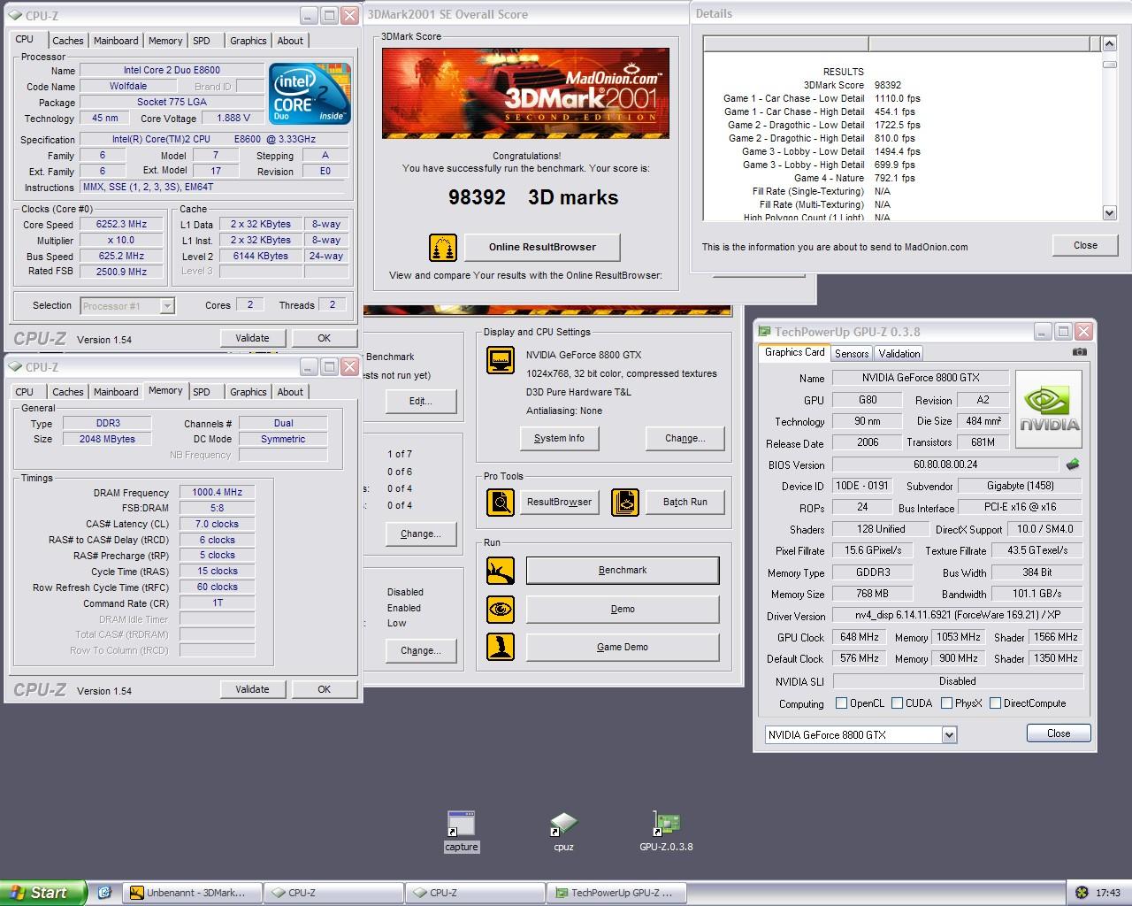Click the Batch Run icon
This screenshot has width=1132, height=906.
(x=626, y=502)
